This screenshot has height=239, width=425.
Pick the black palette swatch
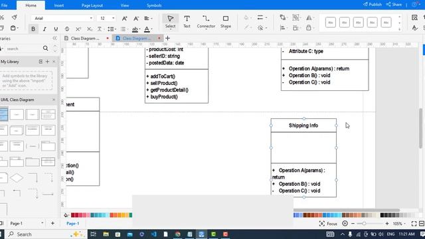(382, 215)
